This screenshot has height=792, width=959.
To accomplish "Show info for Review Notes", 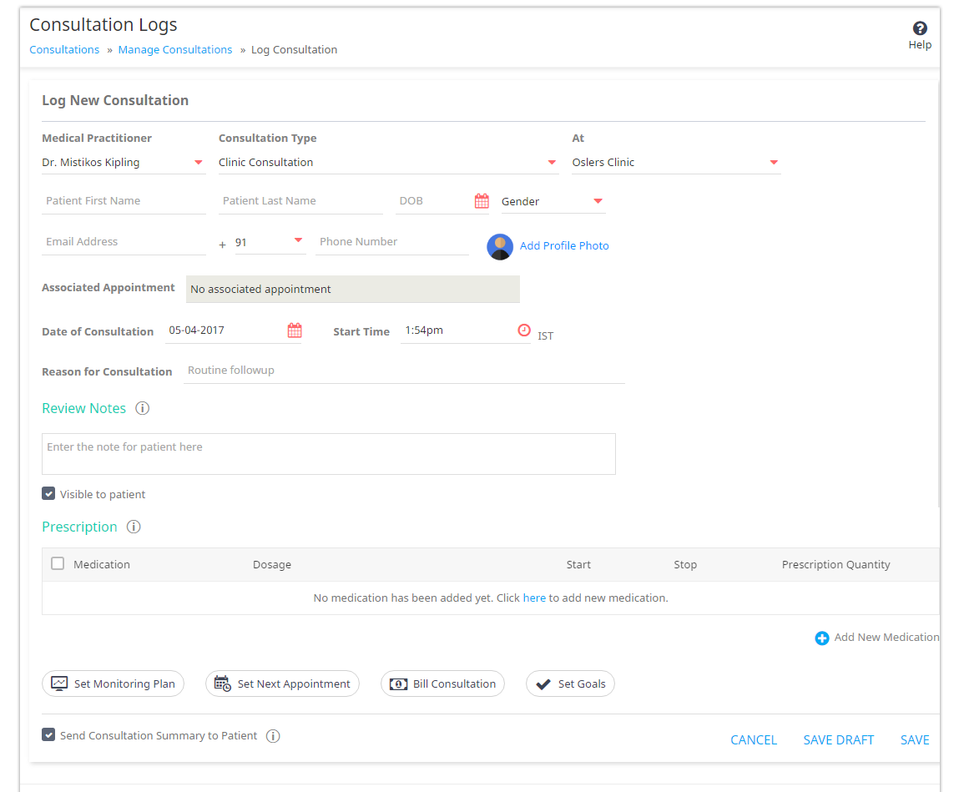I will [143, 409].
